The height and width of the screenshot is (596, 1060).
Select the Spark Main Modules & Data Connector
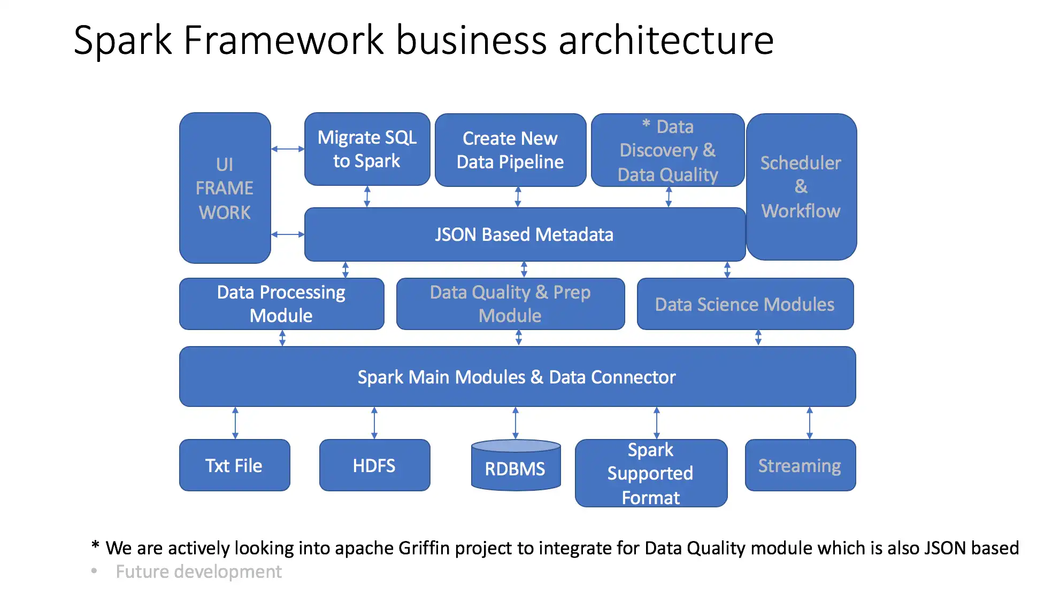click(x=517, y=377)
